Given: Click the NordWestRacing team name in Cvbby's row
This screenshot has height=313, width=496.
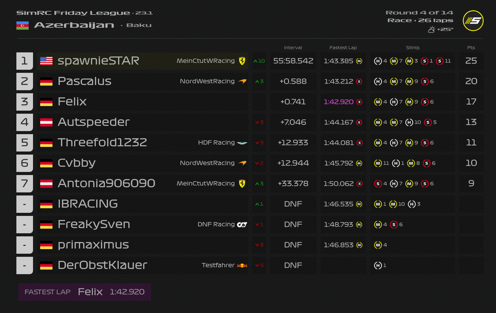Looking at the screenshot, I should [x=207, y=163].
